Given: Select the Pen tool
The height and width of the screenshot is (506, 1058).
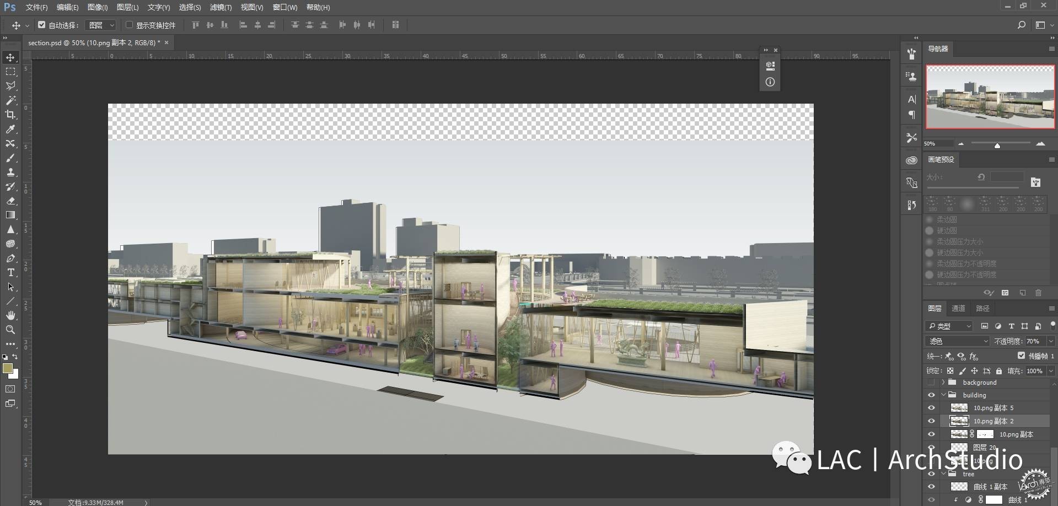Looking at the screenshot, I should (10, 258).
